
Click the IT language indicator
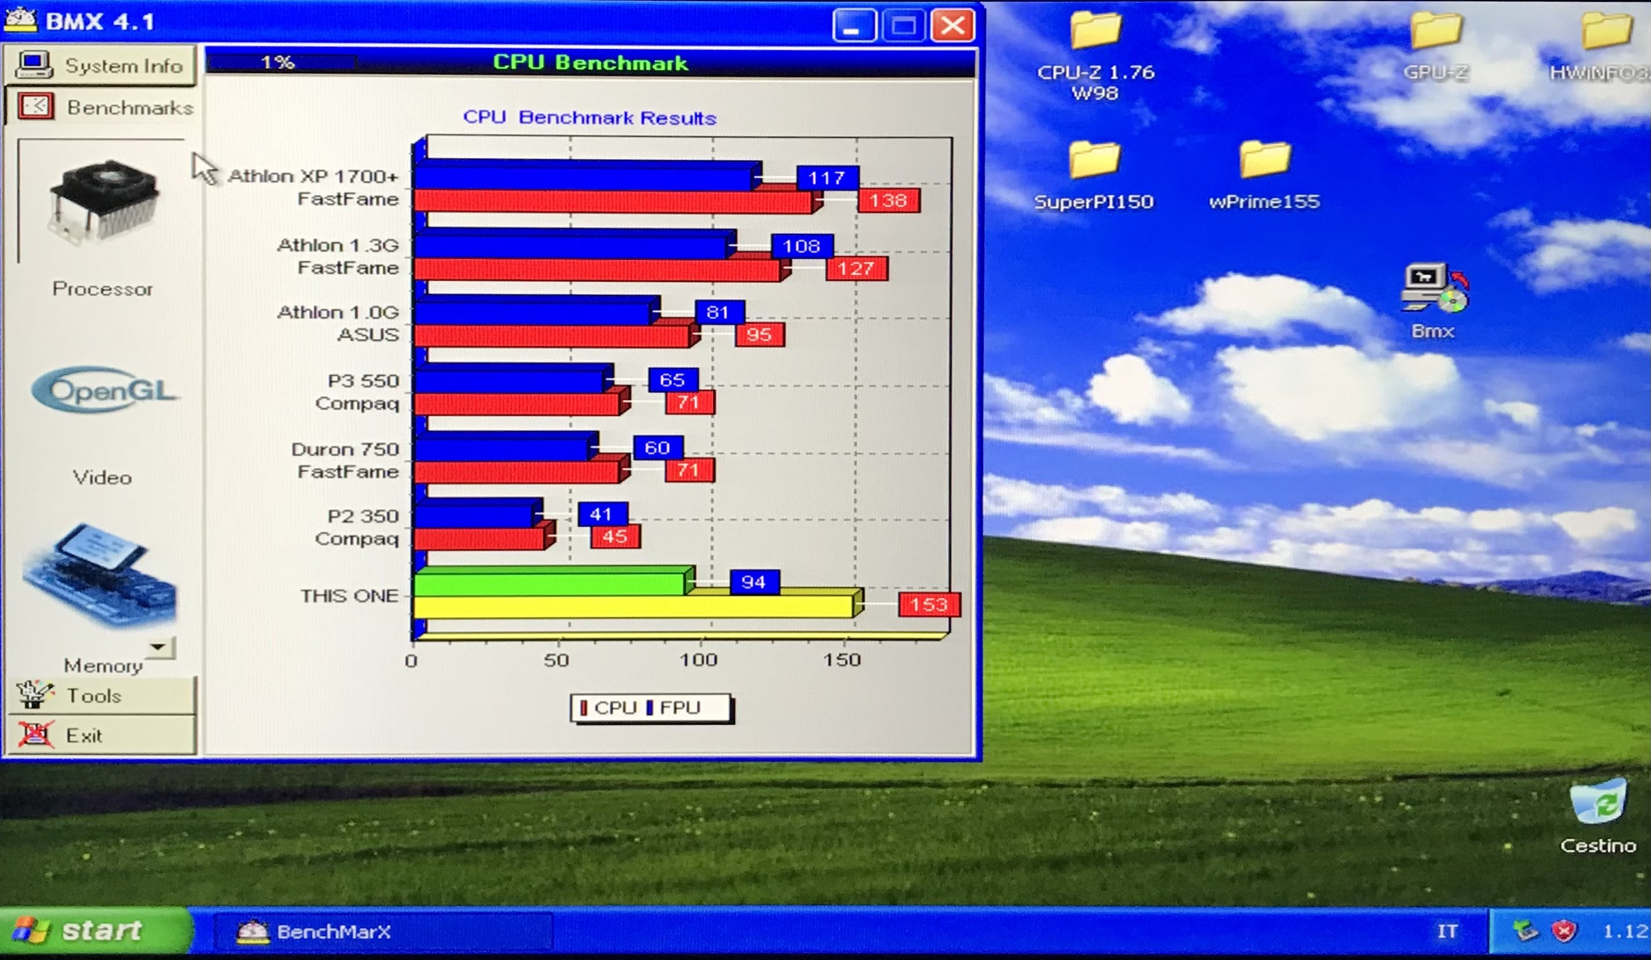click(x=1447, y=931)
